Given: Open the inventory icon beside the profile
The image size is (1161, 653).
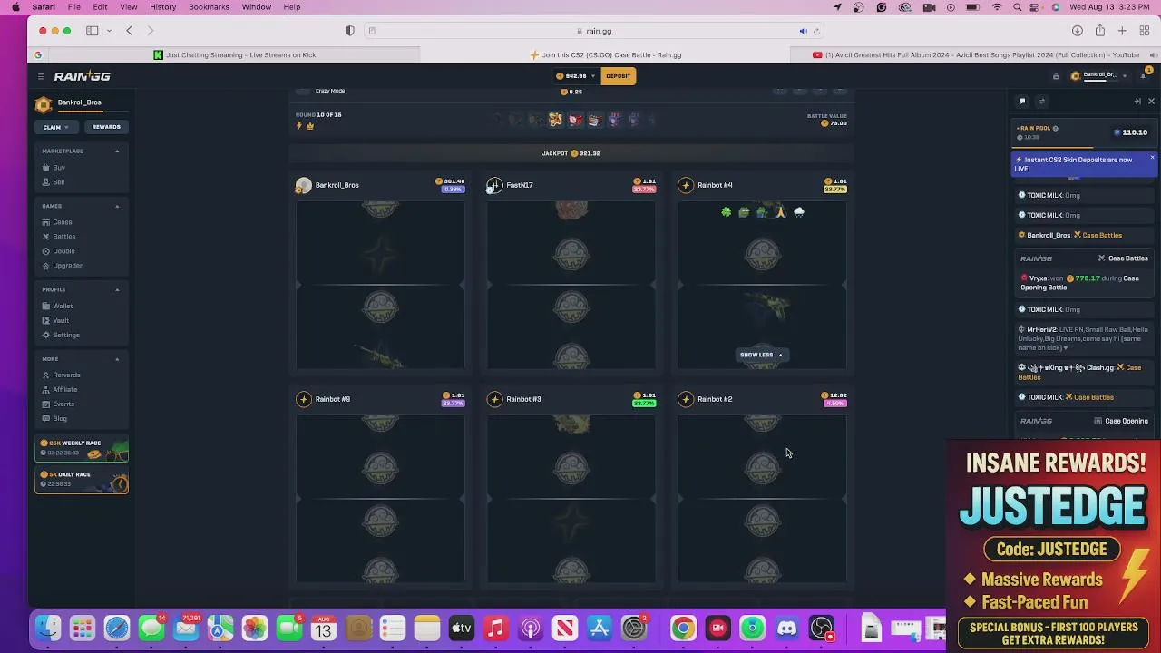Looking at the screenshot, I should [x=1056, y=76].
